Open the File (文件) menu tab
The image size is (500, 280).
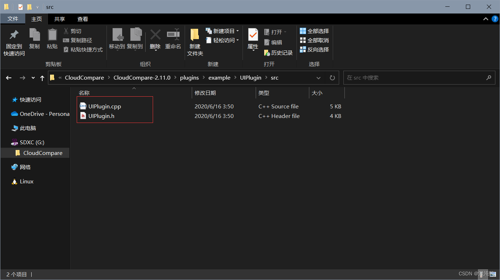coord(13,19)
